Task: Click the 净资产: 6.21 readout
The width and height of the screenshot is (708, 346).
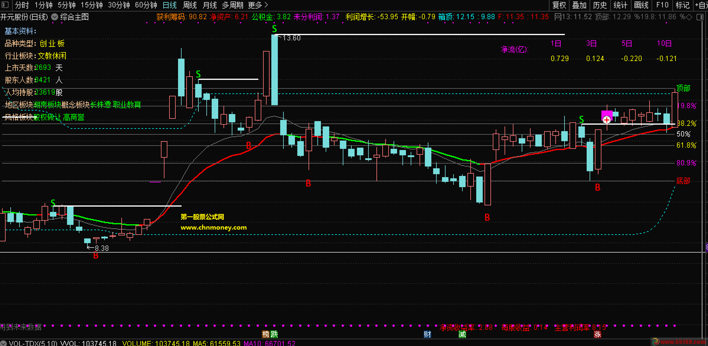Action: click(x=229, y=17)
